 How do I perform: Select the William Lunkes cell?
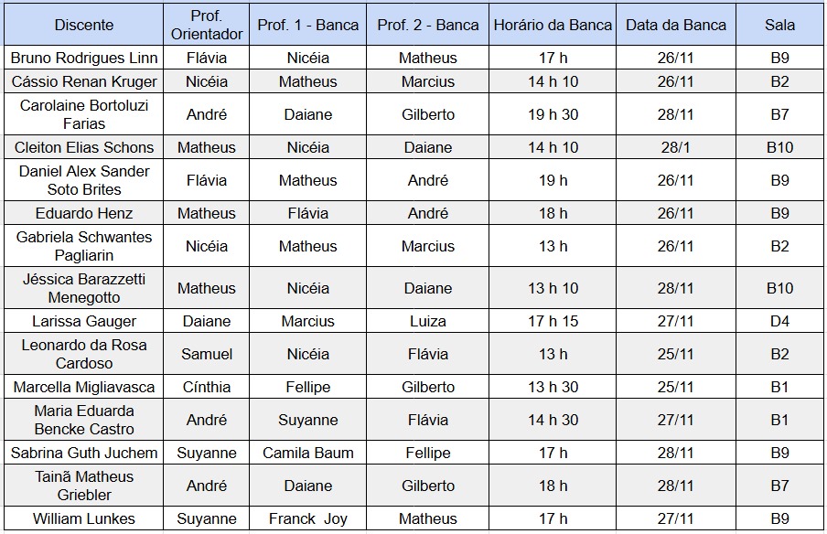(84, 518)
